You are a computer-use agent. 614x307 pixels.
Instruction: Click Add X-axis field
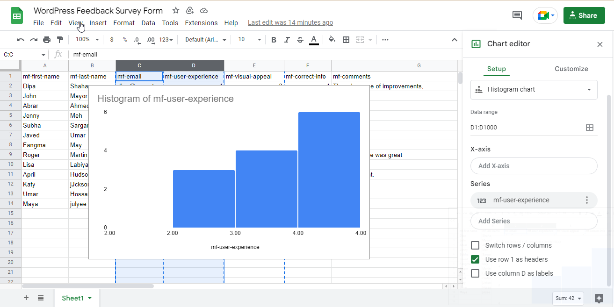[534, 166]
